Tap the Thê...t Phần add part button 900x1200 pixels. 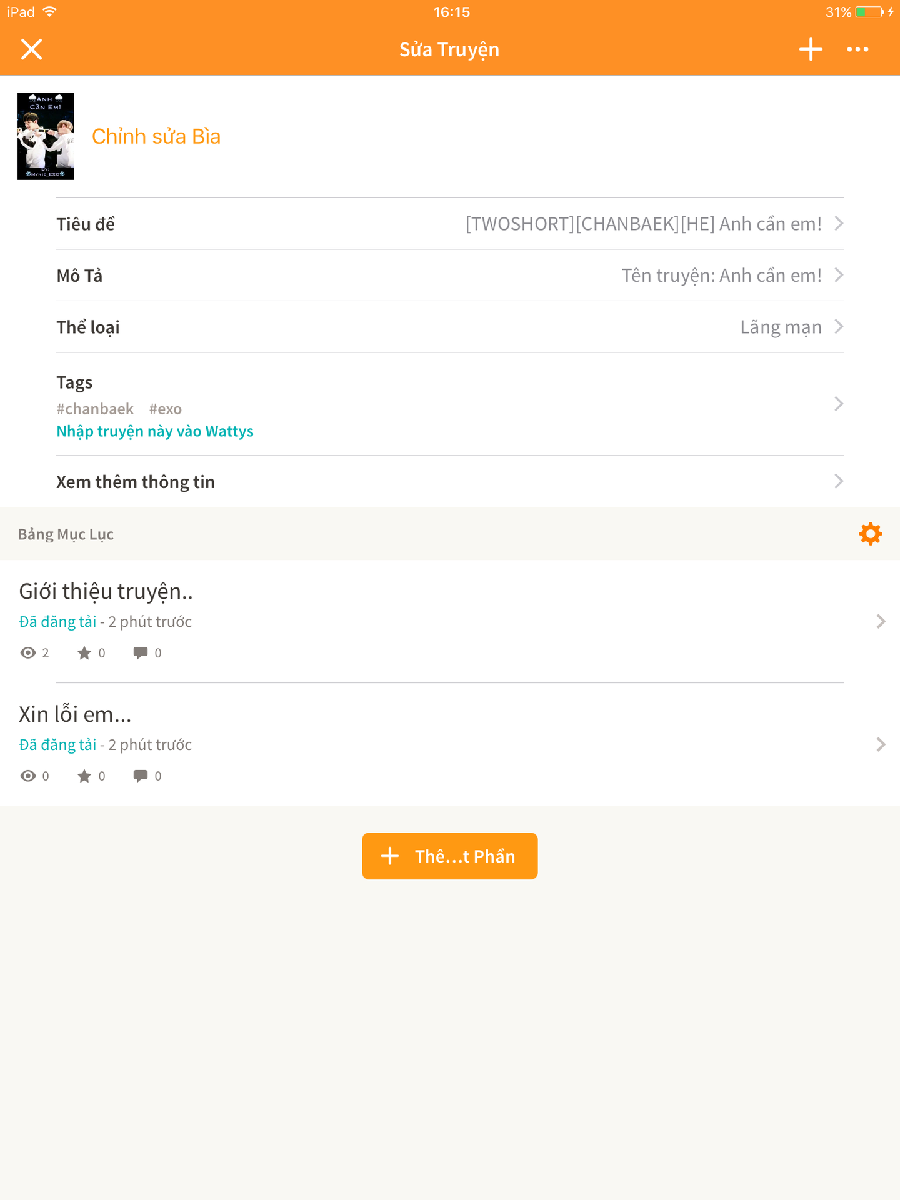click(x=450, y=856)
